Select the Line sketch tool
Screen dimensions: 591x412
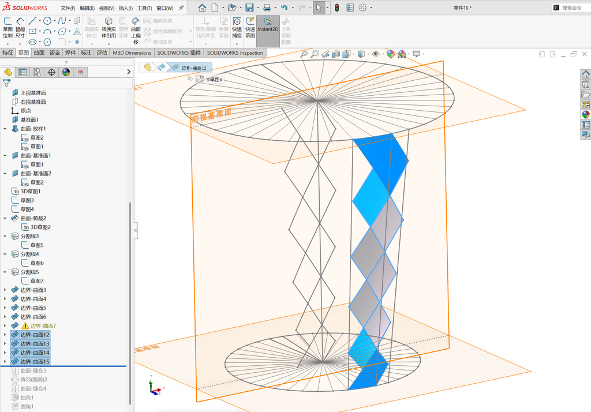(33, 21)
